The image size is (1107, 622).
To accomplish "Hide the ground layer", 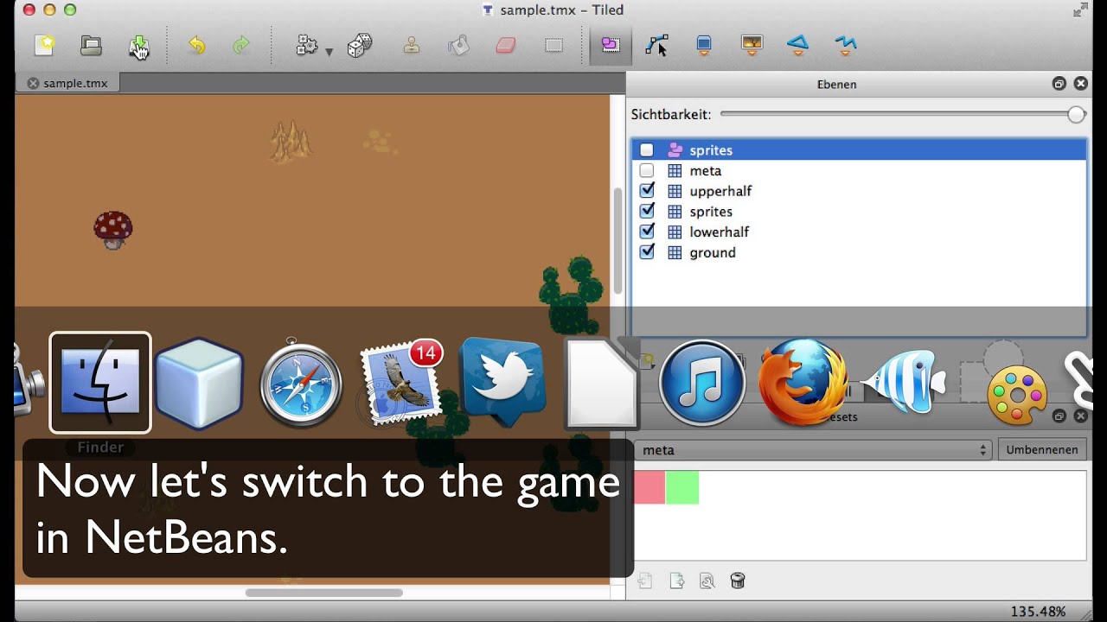I will 646,252.
